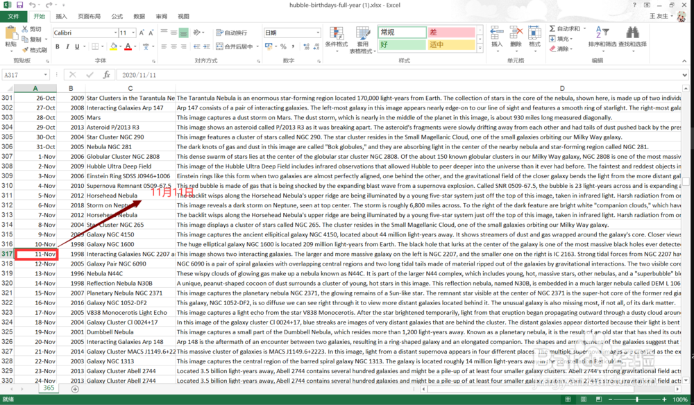
Task: Toggle bottom vertical alignment (highlighted)
Action: [x=184, y=33]
